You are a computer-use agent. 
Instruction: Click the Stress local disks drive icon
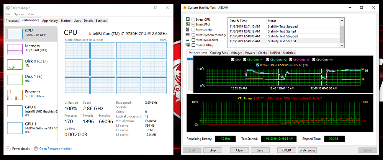188,40
